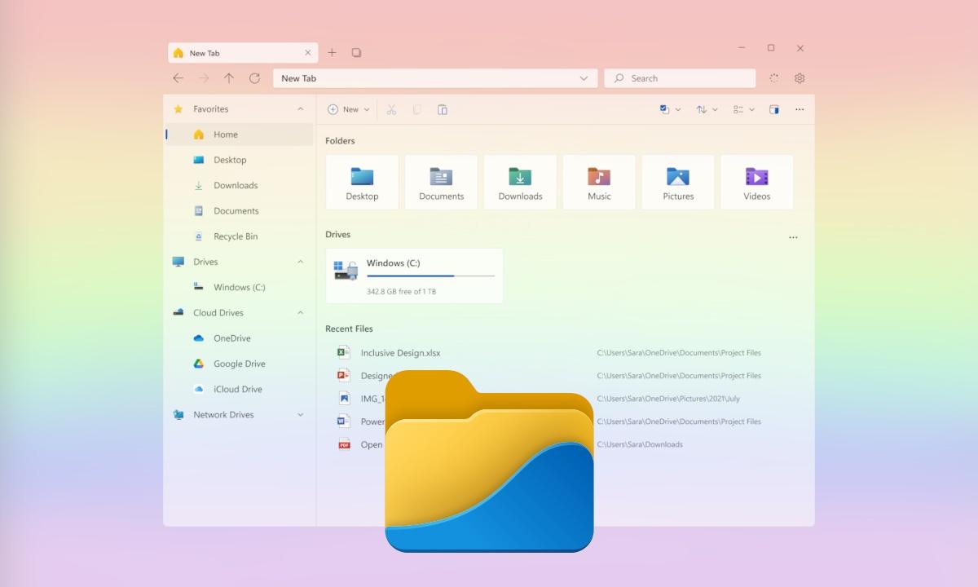The height and width of the screenshot is (587, 978).
Task: Select the Cut icon in the toolbar
Action: tap(391, 108)
